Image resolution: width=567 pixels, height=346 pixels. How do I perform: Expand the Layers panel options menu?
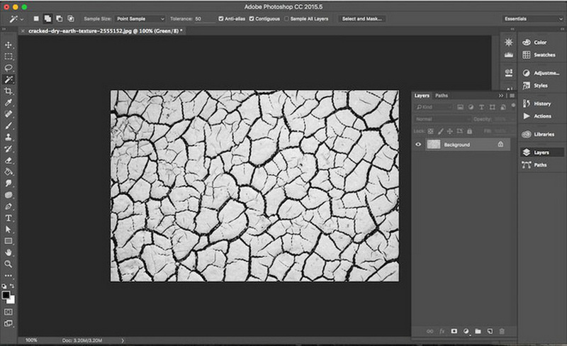pos(510,95)
